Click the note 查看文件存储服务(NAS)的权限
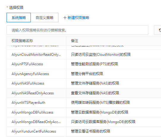Viewport: 161px width, 137px height. pos(95,93)
